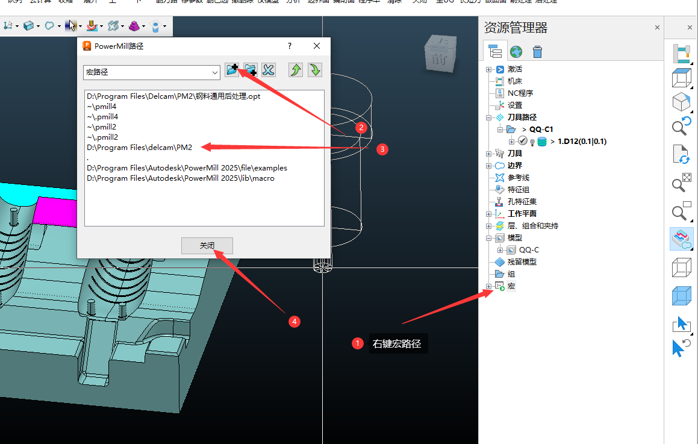This screenshot has width=698, height=444.
Task: Click the 关闭 button in the PowerMill路径 dialog
Action: 207,245
